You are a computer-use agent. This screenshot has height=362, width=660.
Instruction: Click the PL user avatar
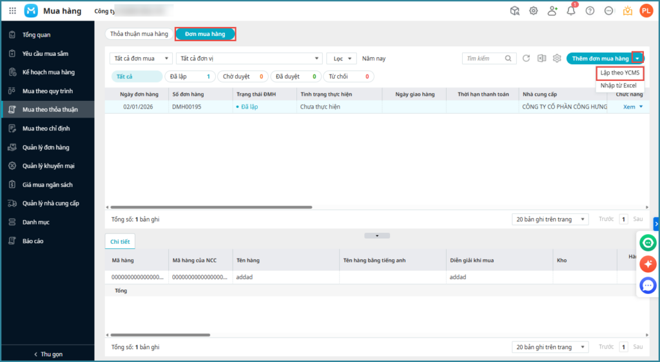point(646,11)
